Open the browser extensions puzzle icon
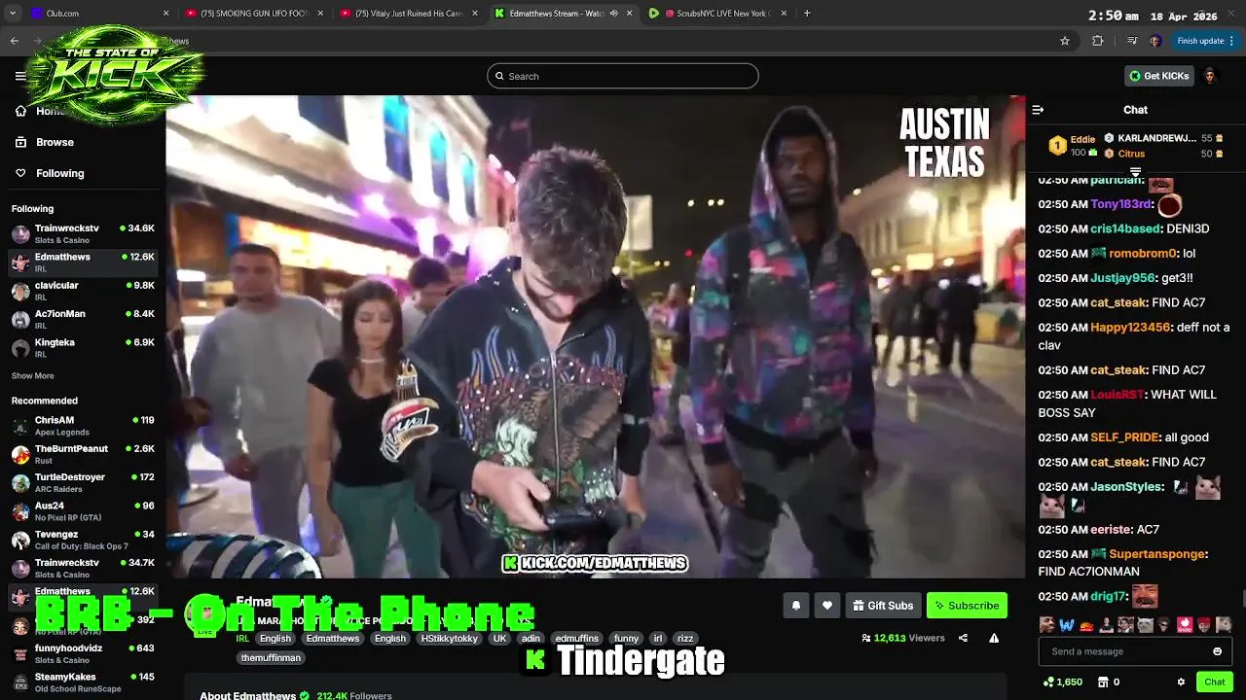This screenshot has height=700, width=1246. [1098, 41]
